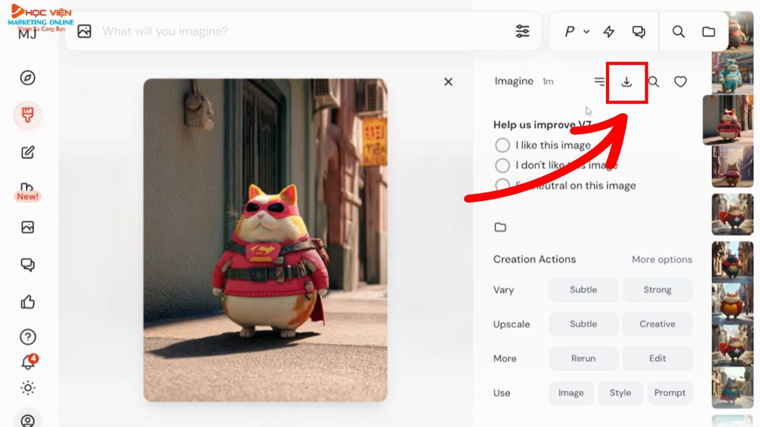760x427 pixels.
Task: Open the lines menu icon beside Imagine
Action: [x=599, y=82]
